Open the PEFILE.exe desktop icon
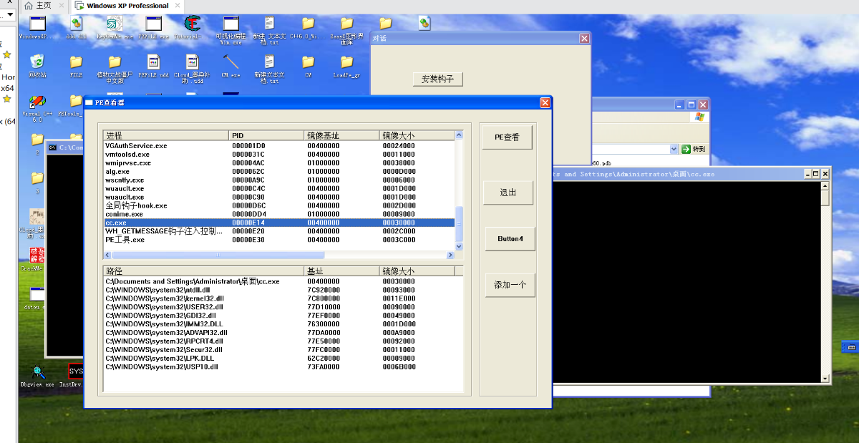The height and width of the screenshot is (443, 859). pyautogui.click(x=153, y=27)
